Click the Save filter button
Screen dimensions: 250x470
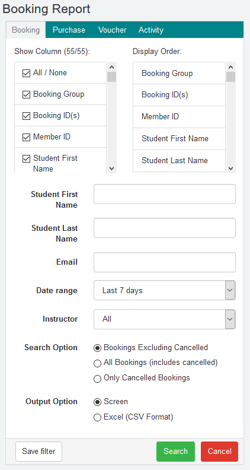(39, 452)
